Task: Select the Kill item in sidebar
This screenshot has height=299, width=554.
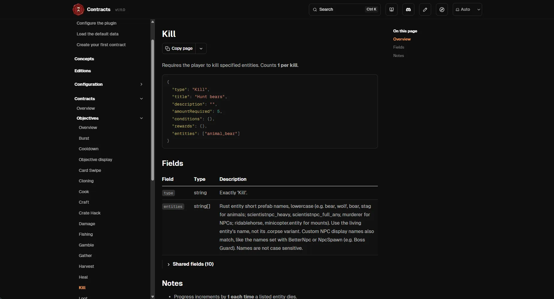Action: pos(82,288)
